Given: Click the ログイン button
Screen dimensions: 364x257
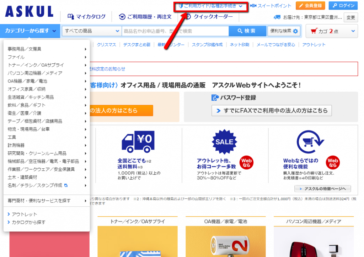Looking at the screenshot, I should tap(343, 6).
